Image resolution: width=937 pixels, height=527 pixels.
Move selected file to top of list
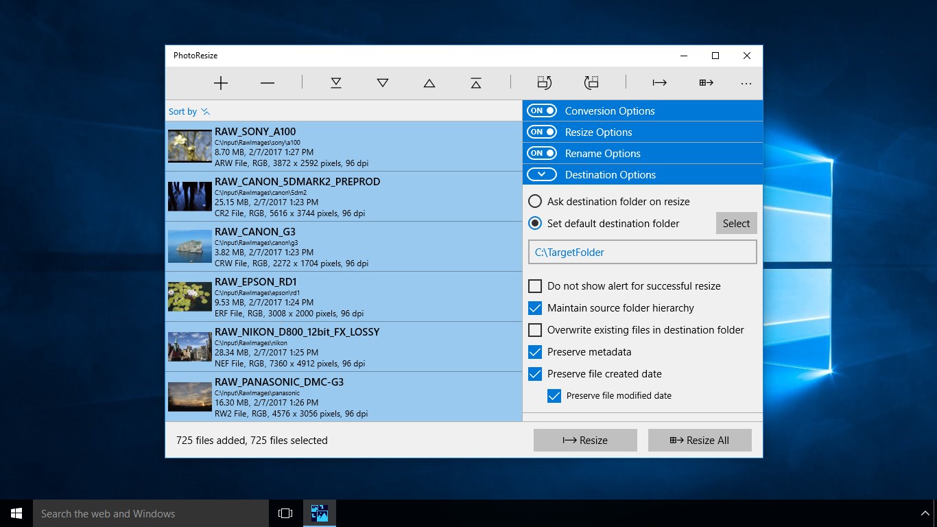(x=476, y=83)
